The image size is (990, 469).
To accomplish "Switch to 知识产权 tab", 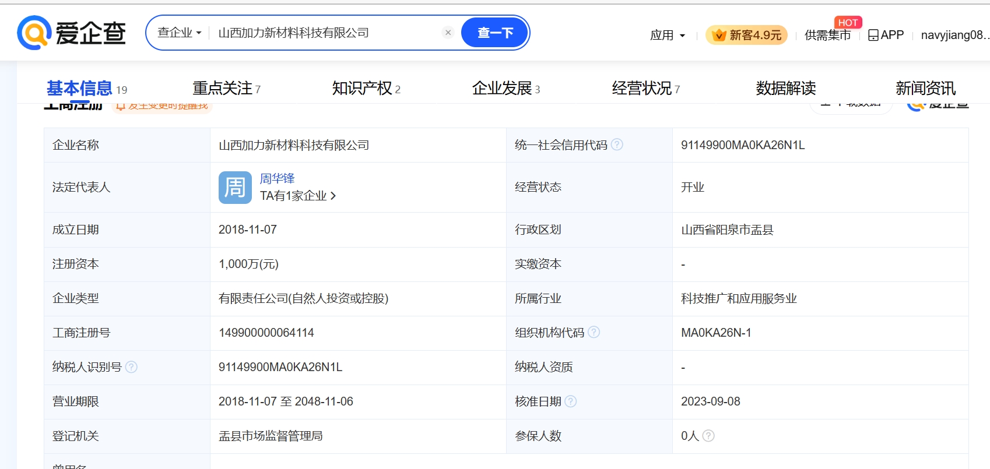I will pyautogui.click(x=366, y=89).
